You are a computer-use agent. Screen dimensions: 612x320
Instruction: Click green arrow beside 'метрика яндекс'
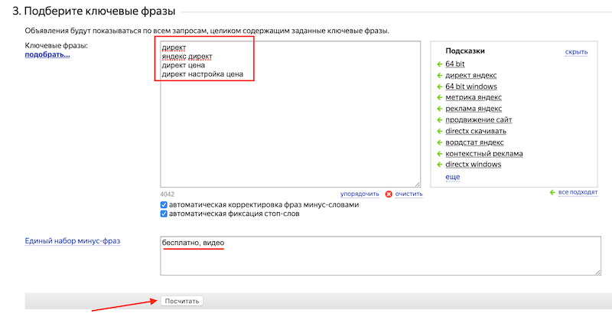click(439, 98)
